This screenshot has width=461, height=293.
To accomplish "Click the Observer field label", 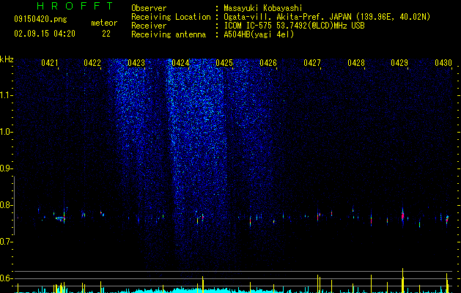I will tap(149, 8).
